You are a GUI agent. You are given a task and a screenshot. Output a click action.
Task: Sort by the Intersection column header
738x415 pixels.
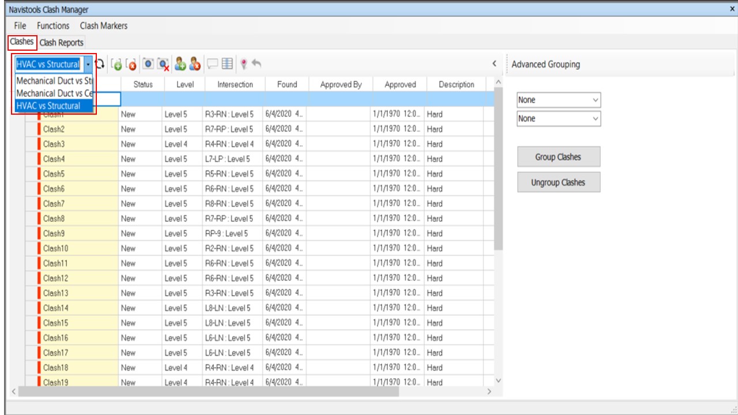pyautogui.click(x=235, y=84)
